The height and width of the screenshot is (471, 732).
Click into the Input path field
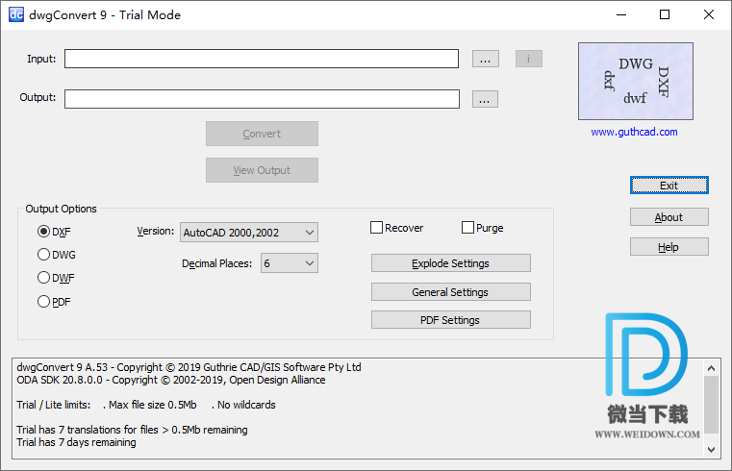click(x=262, y=59)
